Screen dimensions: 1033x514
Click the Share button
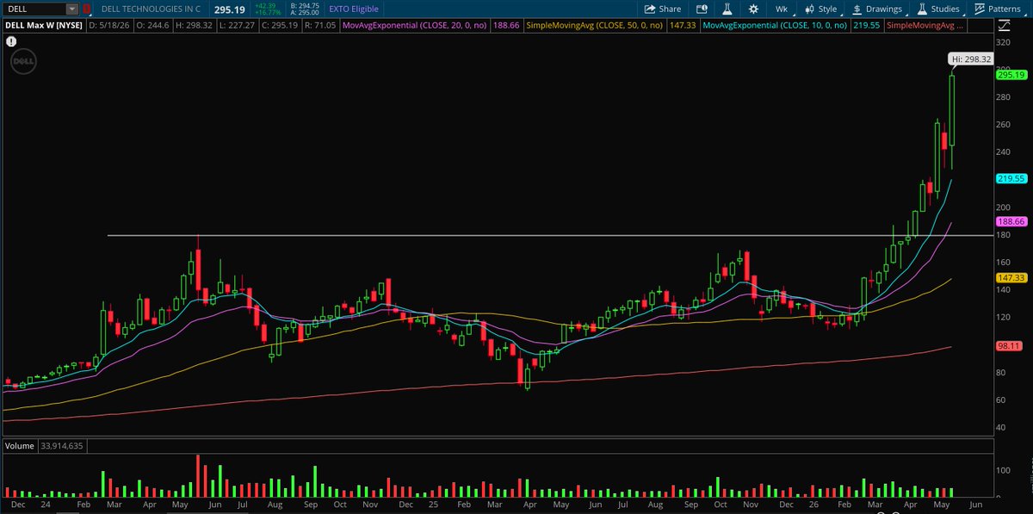coord(663,9)
